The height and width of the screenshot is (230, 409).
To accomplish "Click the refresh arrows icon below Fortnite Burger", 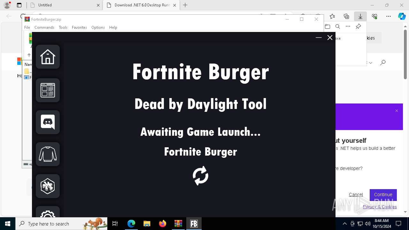I will click(x=200, y=176).
